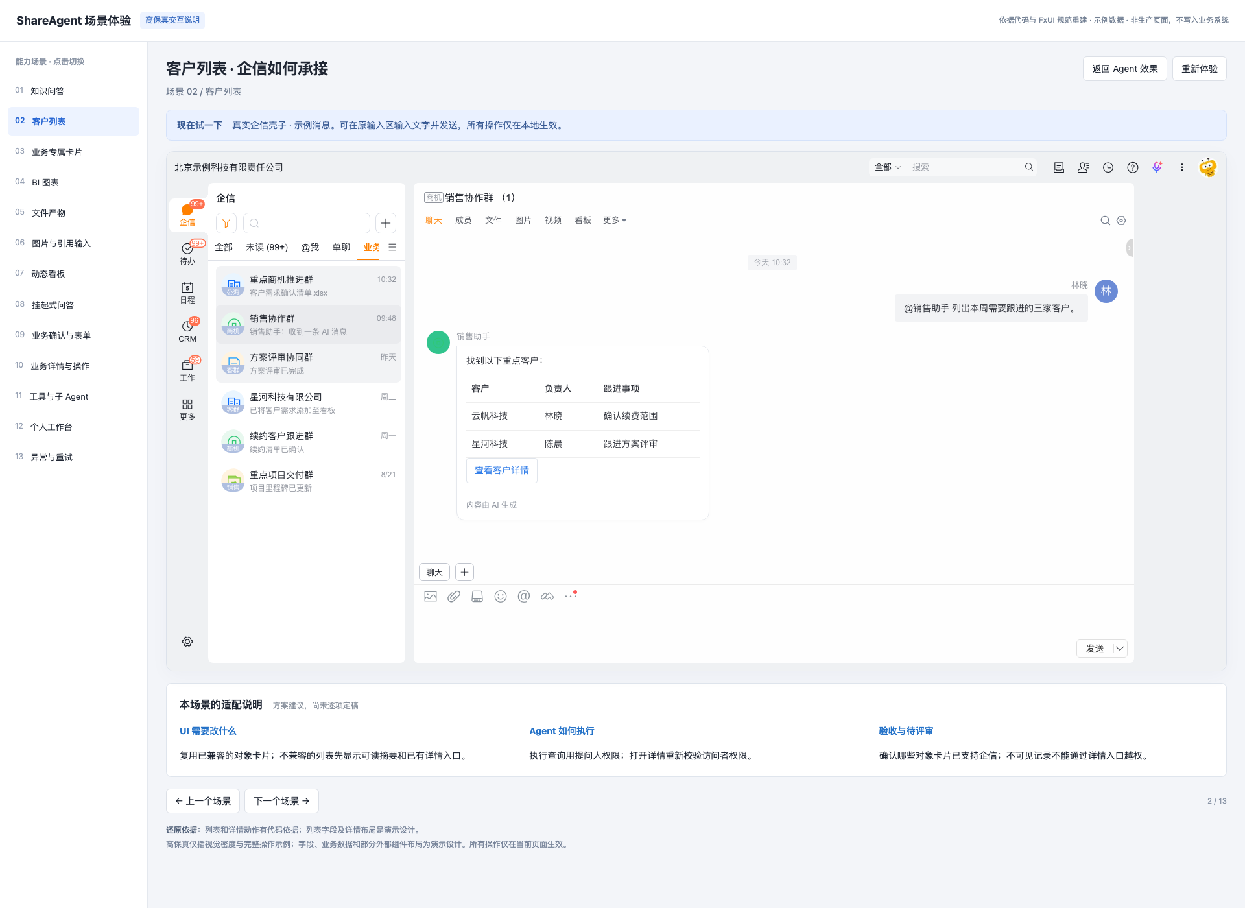Open the CRM sidebar icon
Viewport: 1245px width, 908px height.
coord(187,331)
